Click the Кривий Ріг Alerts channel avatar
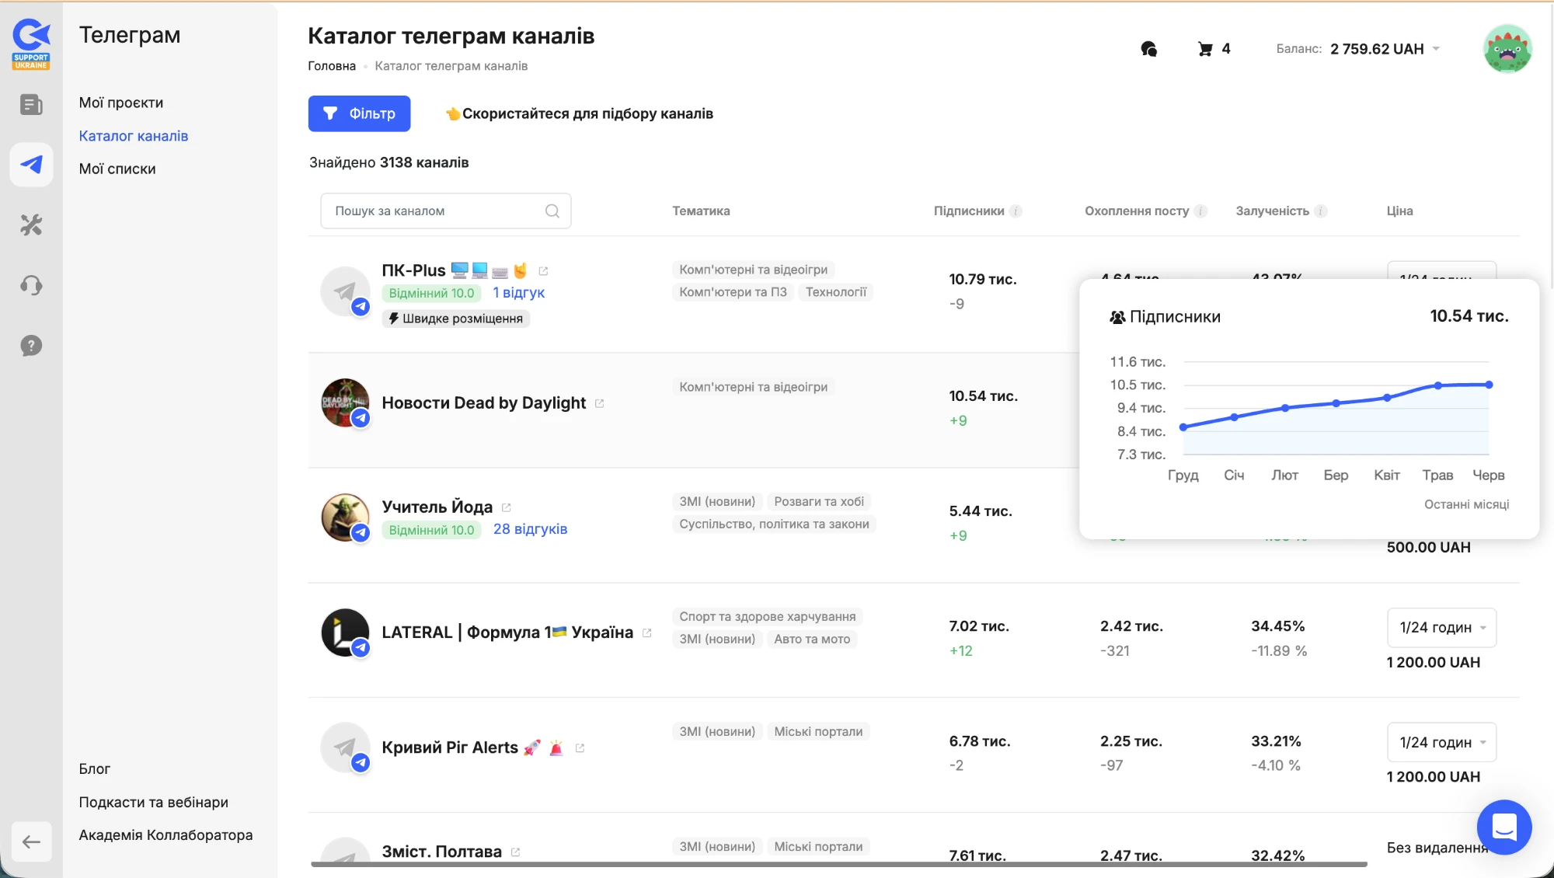This screenshot has height=878, width=1554. click(x=345, y=747)
